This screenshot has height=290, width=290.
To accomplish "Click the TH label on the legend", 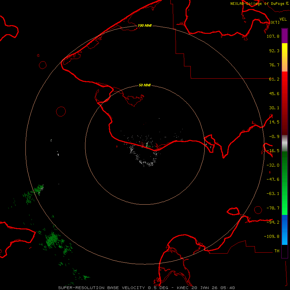I will point(277,251).
